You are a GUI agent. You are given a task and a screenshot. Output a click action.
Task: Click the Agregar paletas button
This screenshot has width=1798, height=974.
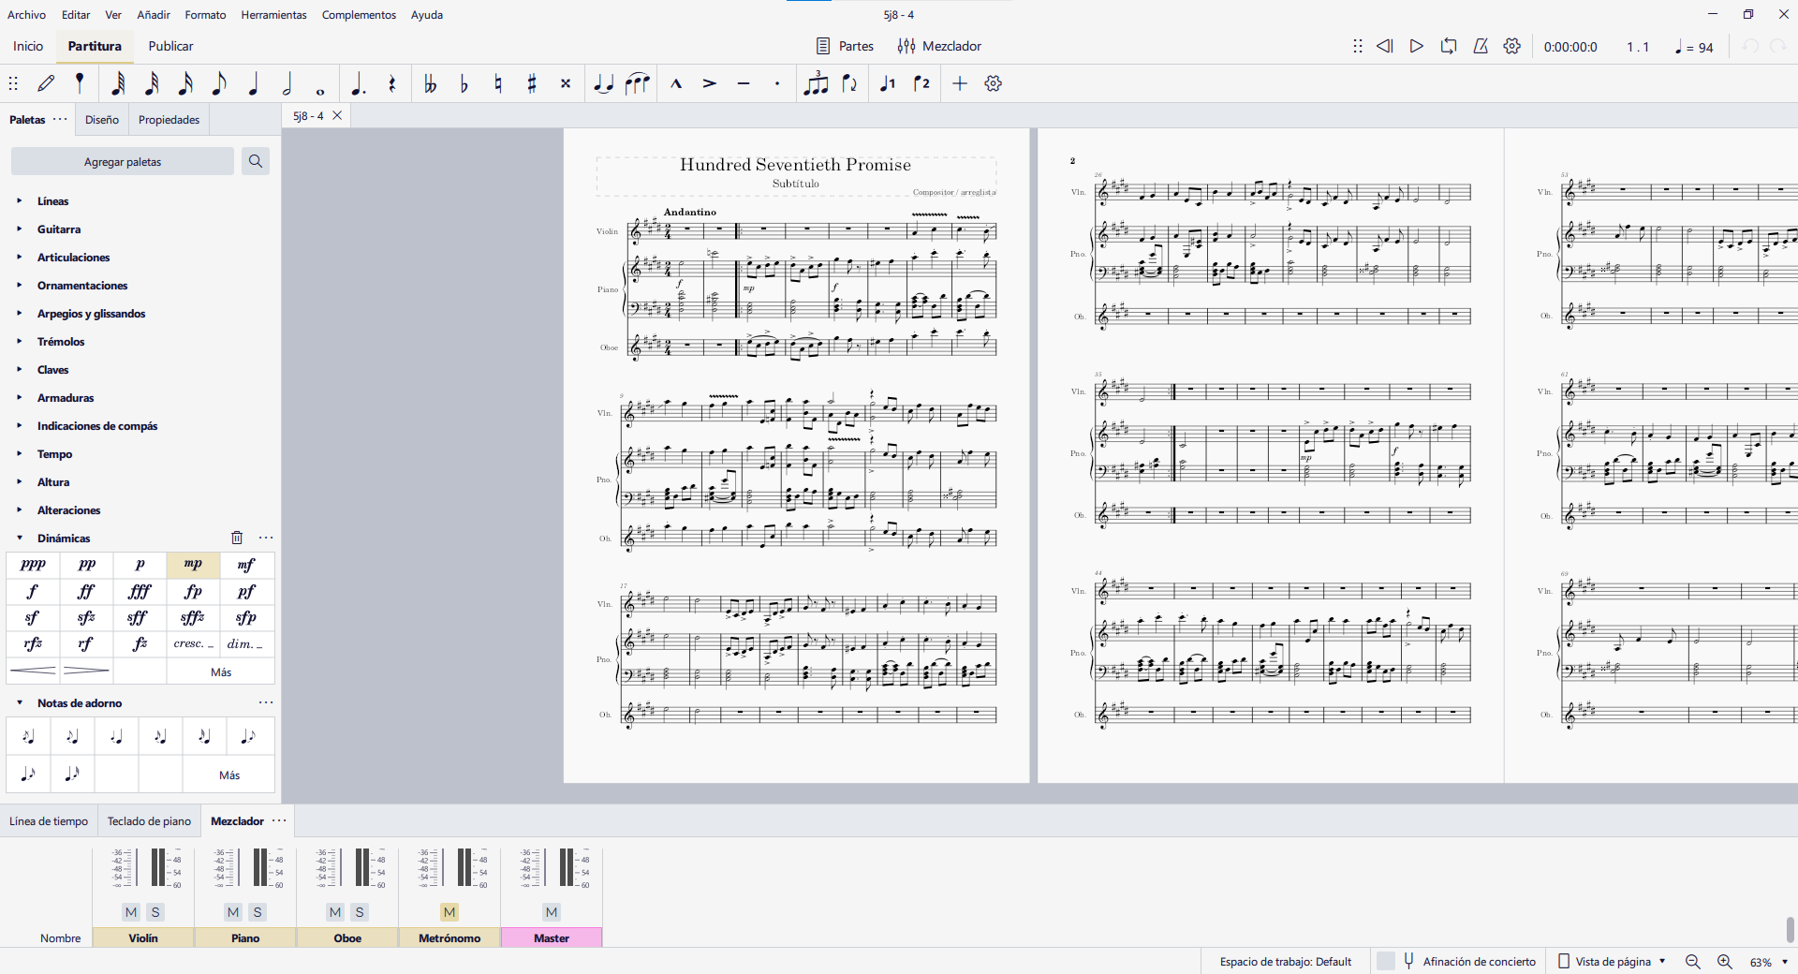pos(123,161)
